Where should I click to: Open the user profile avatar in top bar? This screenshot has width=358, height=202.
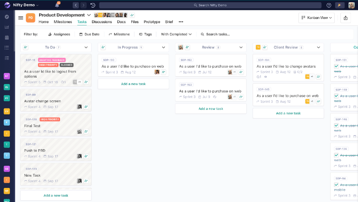point(352,5)
